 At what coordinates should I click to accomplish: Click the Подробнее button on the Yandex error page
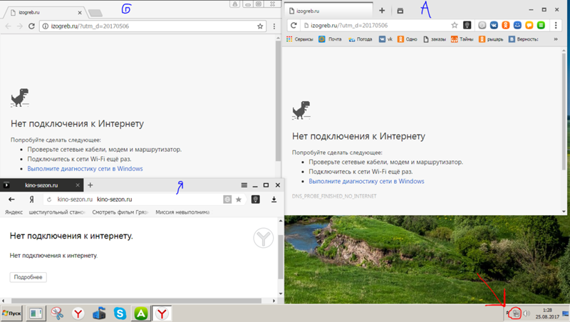click(28, 277)
